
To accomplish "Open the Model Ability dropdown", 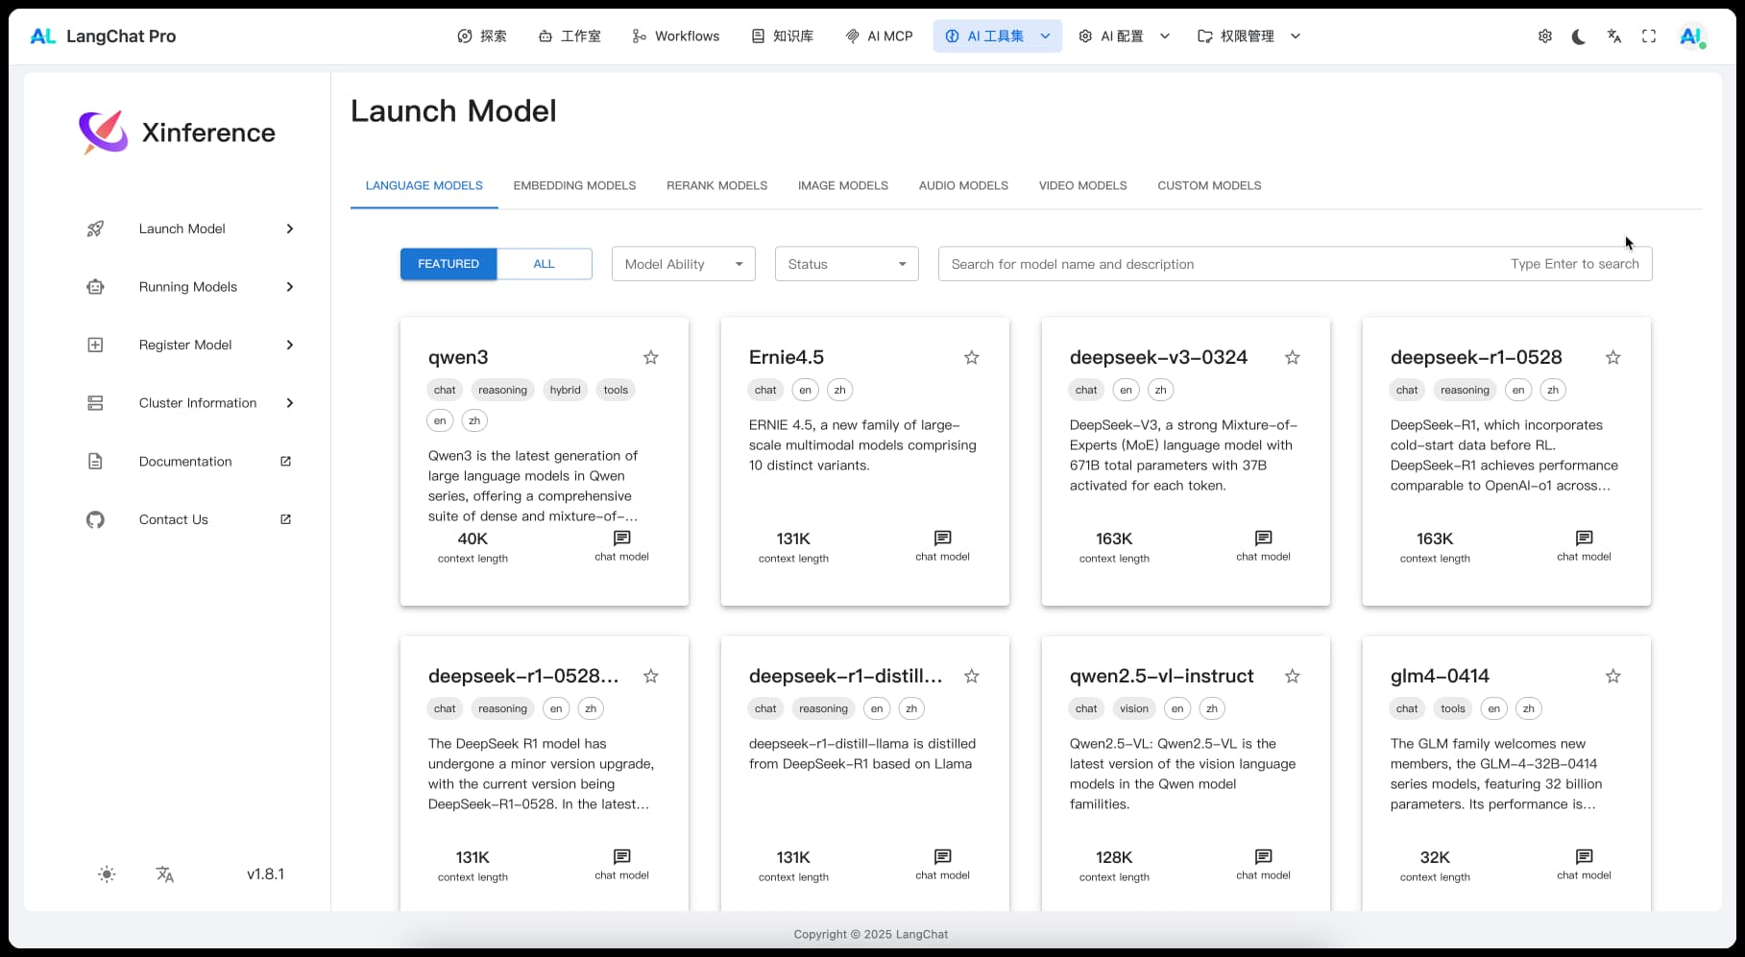I will [683, 264].
